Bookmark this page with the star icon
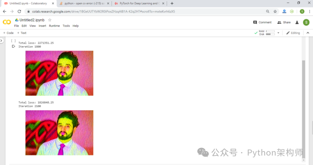Screen dimensions: 313x165 coord(275,12)
